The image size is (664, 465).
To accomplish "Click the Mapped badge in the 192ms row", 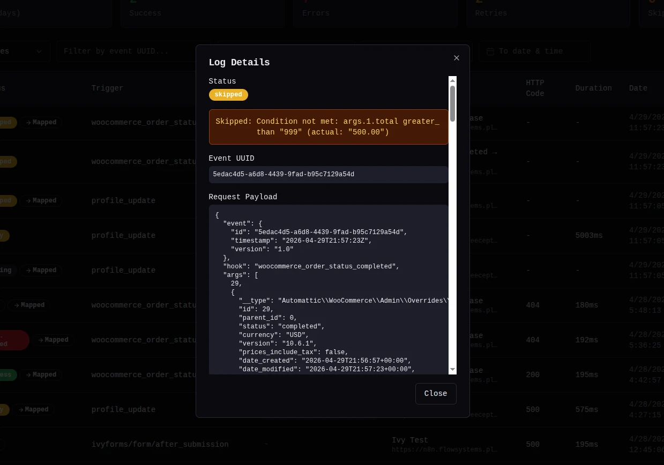I will (x=53, y=340).
